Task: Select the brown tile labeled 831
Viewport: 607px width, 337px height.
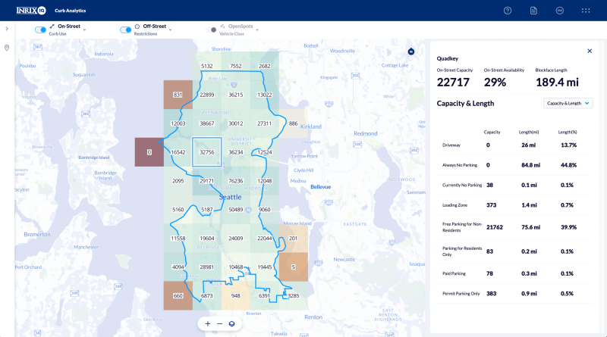Action: [x=178, y=95]
